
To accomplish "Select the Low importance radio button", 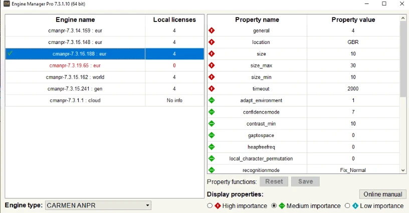I will pos(347,205).
